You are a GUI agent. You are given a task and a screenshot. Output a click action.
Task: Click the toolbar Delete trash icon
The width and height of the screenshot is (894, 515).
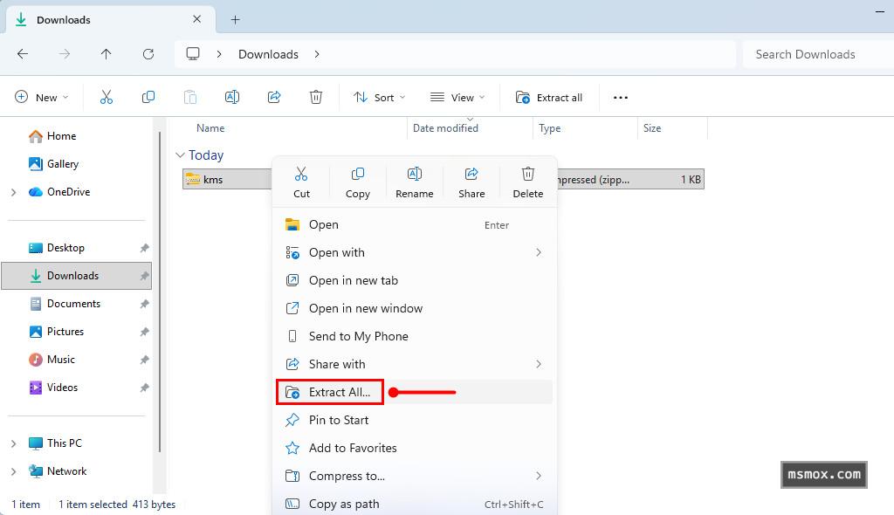(316, 98)
